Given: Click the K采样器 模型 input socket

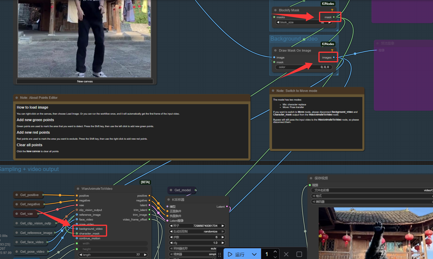Looking at the screenshot, I should coord(168,206).
